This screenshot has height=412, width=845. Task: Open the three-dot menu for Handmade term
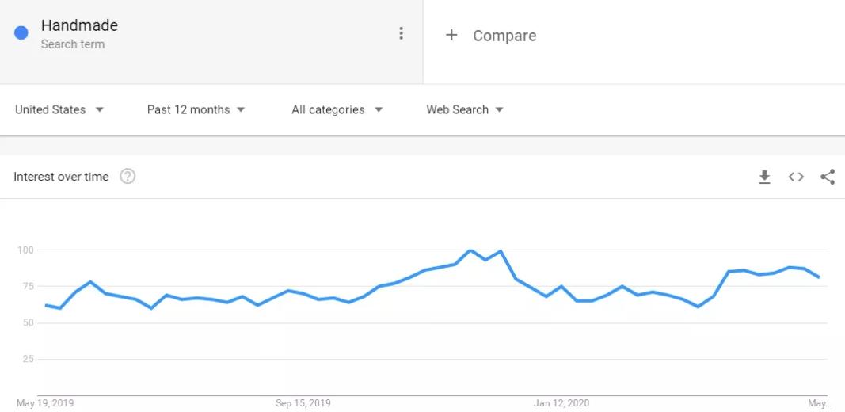[401, 33]
